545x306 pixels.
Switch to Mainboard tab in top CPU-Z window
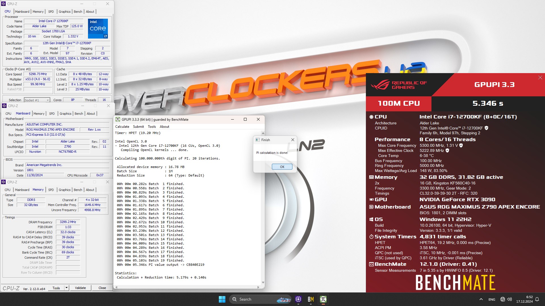22,12
